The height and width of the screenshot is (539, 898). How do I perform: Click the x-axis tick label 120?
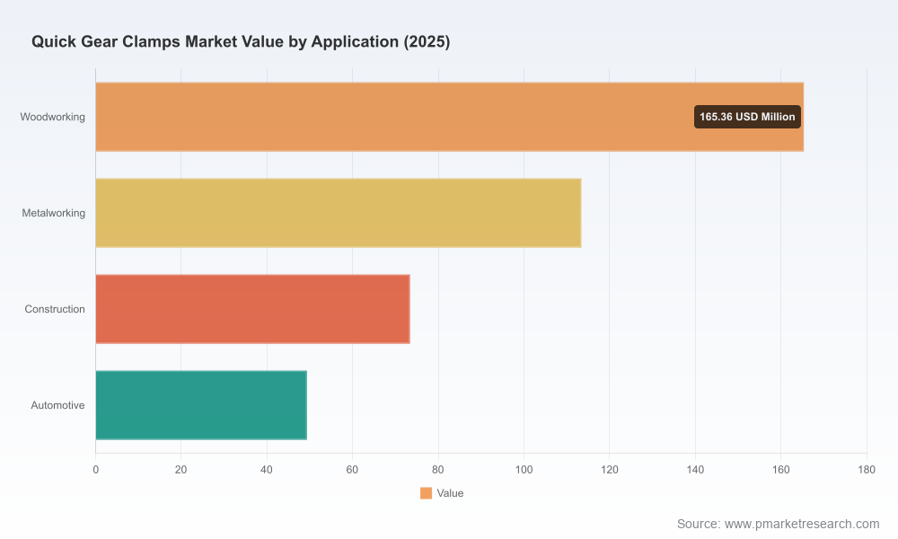tap(610, 470)
